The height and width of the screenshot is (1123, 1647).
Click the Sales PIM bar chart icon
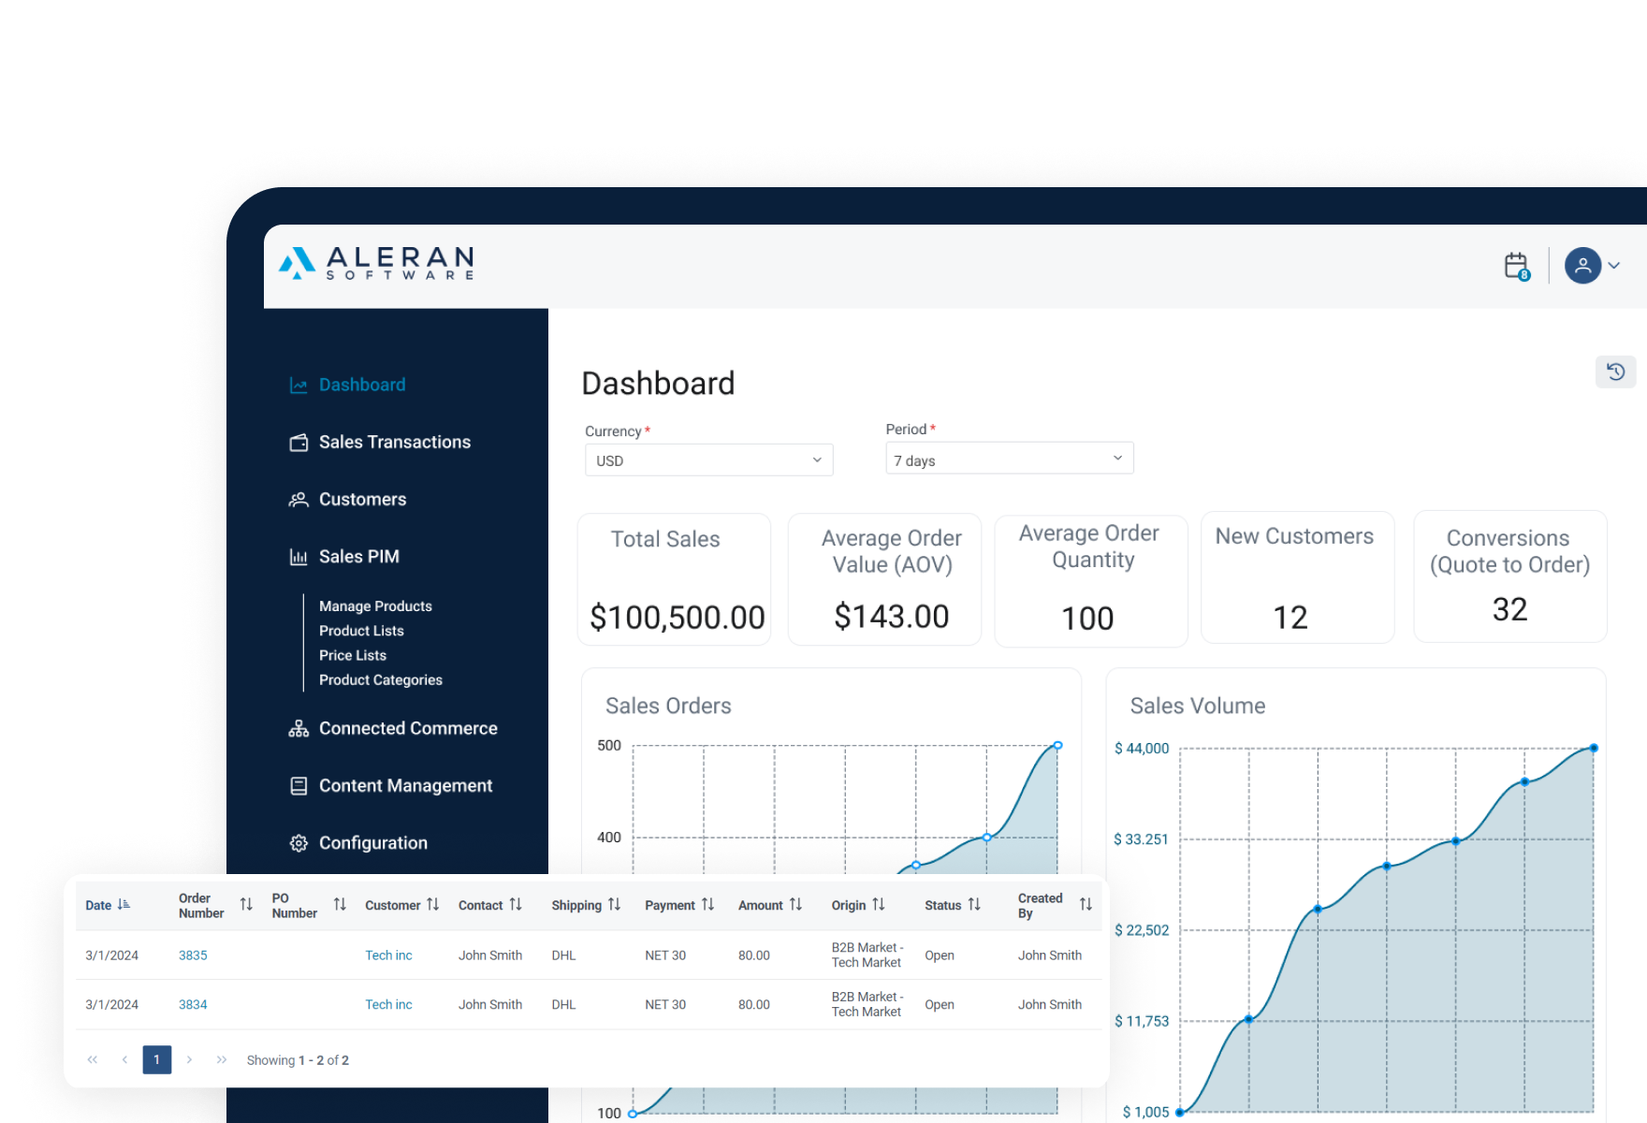(299, 557)
